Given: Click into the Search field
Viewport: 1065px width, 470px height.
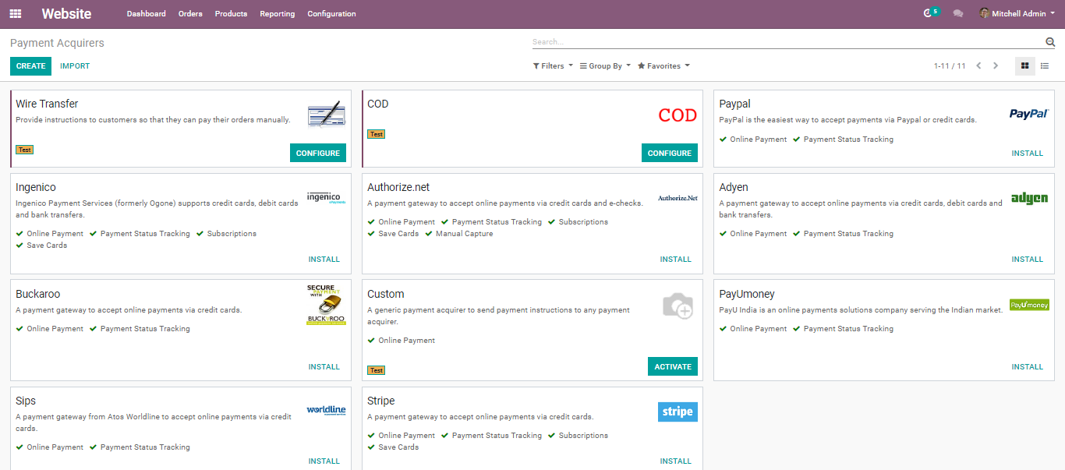Looking at the screenshot, I should (x=787, y=42).
